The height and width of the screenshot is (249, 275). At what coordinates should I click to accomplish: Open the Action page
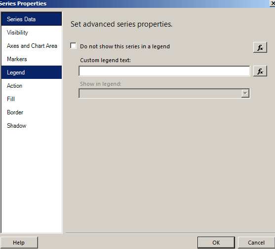point(32,86)
